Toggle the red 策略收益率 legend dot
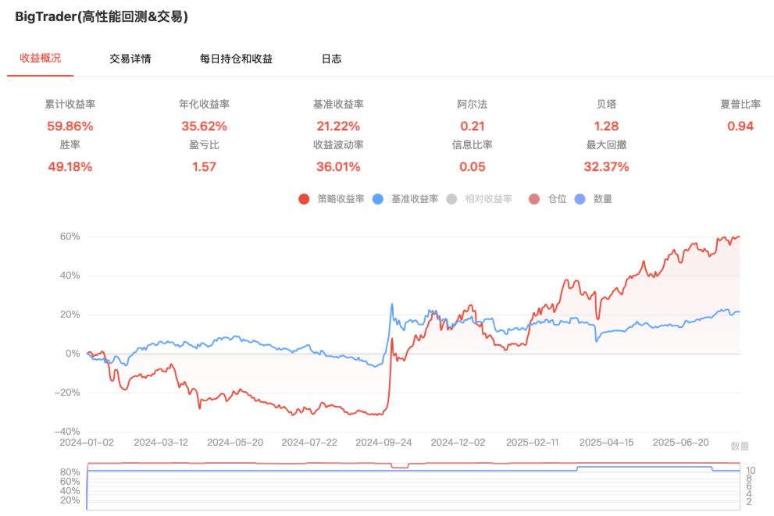 click(305, 199)
